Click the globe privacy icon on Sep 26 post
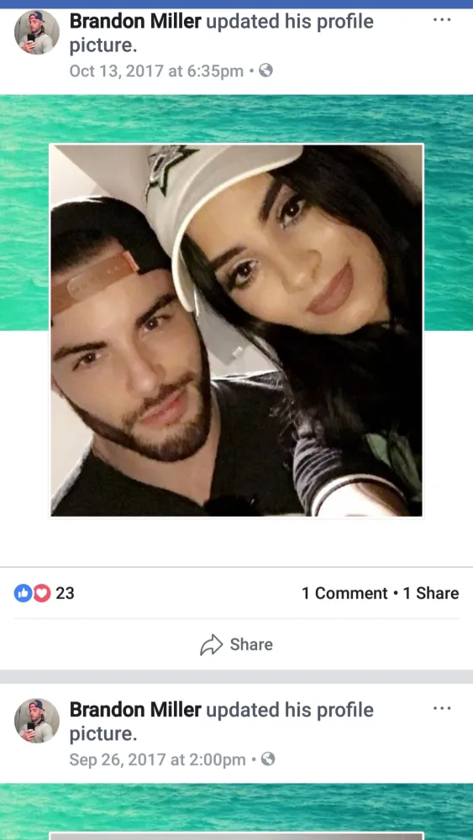 (268, 759)
